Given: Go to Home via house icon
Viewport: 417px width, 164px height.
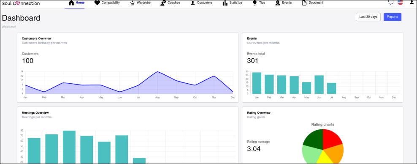Looking at the screenshot, I should (71, 3).
